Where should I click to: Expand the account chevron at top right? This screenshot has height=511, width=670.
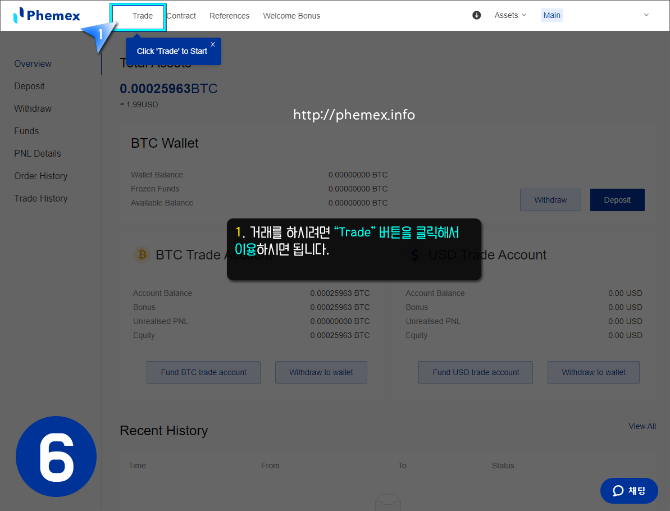pos(646,15)
